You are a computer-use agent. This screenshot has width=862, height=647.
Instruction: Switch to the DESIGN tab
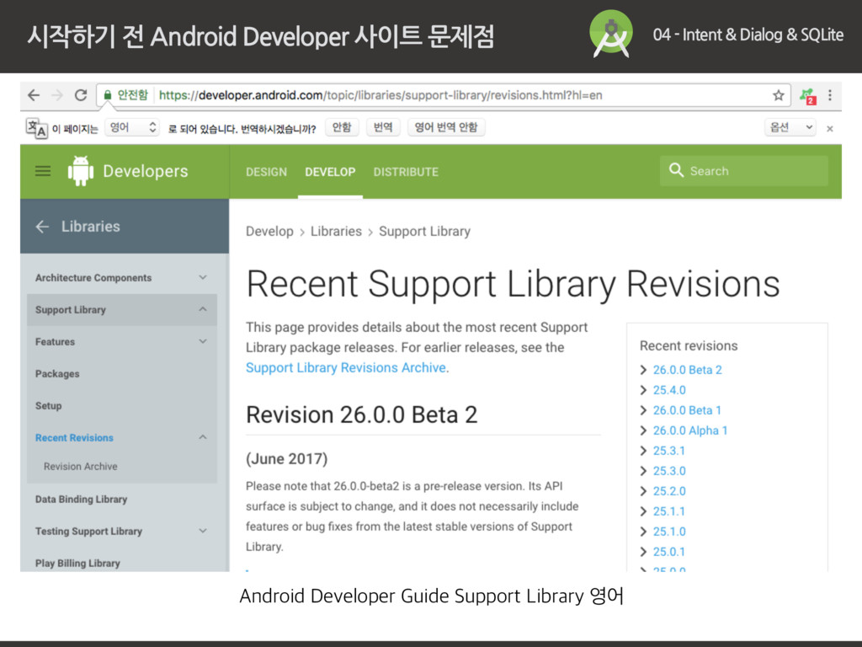[266, 172]
